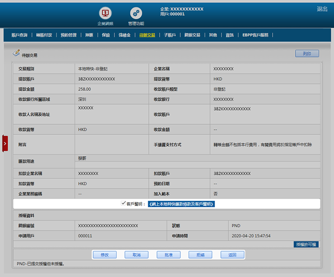The width and height of the screenshot is (334, 277).
Task: Go back using the 返回 button
Action: click(x=232, y=255)
